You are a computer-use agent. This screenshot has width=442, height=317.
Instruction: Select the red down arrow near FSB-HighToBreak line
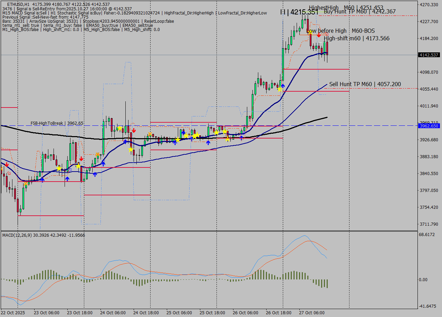[134, 130]
